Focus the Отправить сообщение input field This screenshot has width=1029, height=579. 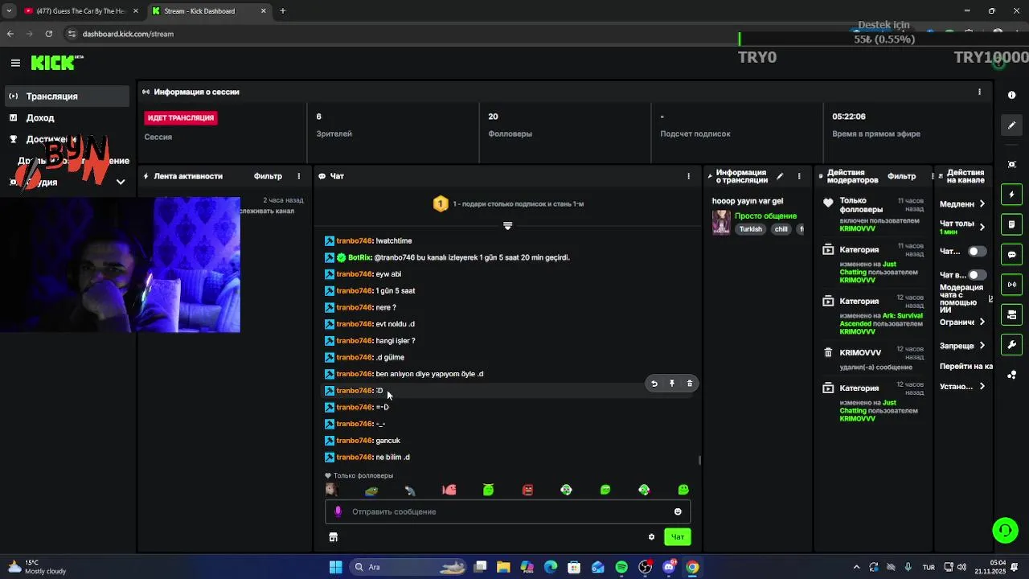pos(507,511)
